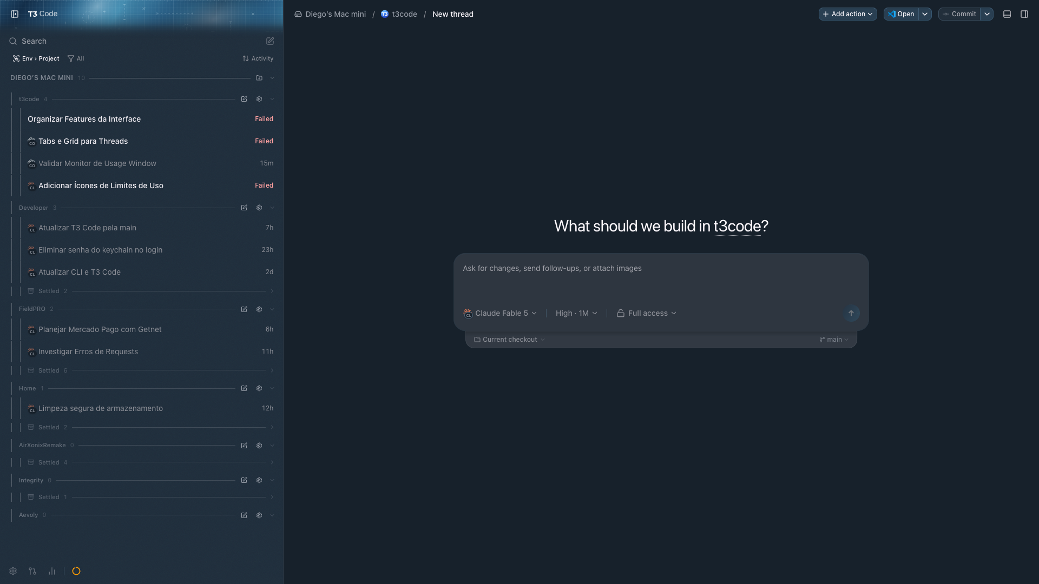Open the Full access permissions dropdown
Image resolution: width=1039 pixels, height=584 pixels.
tap(647, 313)
